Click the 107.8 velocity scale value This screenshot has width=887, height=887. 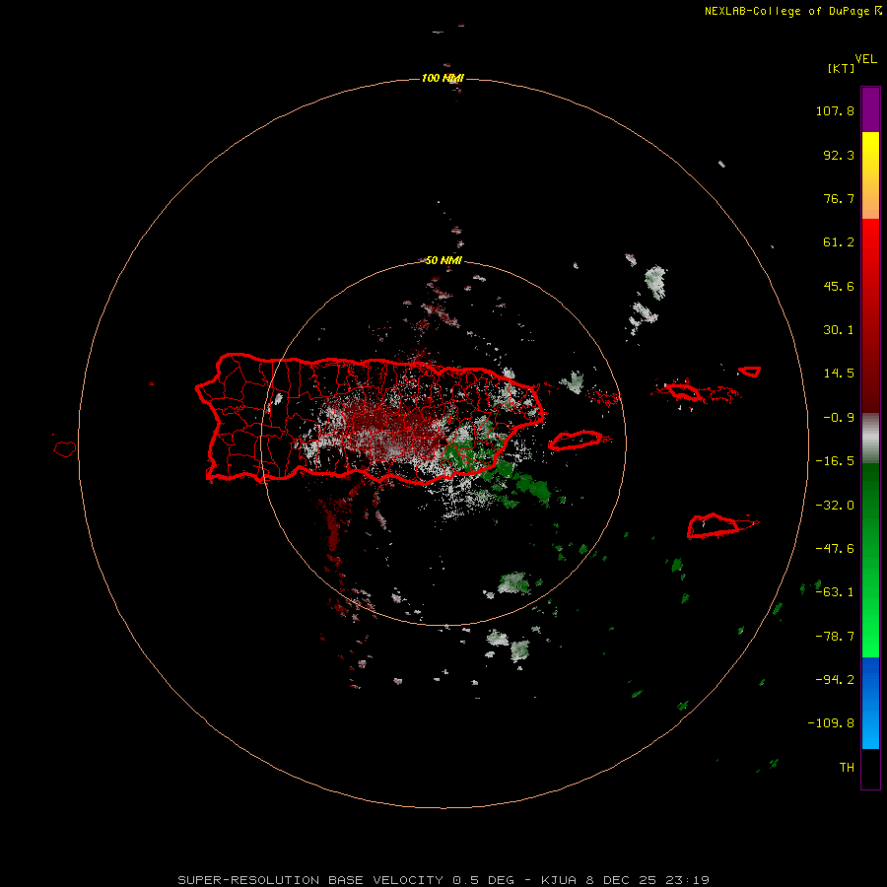pyautogui.click(x=835, y=110)
